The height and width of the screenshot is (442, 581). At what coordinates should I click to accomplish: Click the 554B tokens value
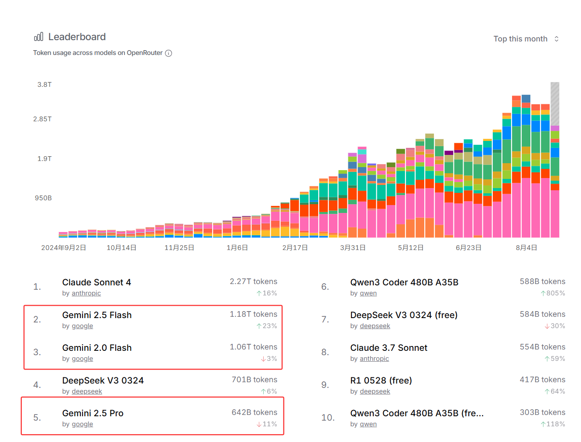click(543, 347)
